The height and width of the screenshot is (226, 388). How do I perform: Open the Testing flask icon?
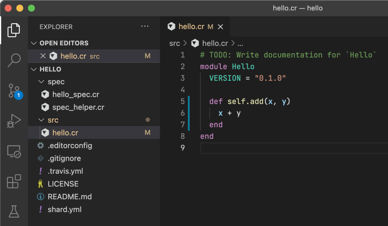coord(14,211)
